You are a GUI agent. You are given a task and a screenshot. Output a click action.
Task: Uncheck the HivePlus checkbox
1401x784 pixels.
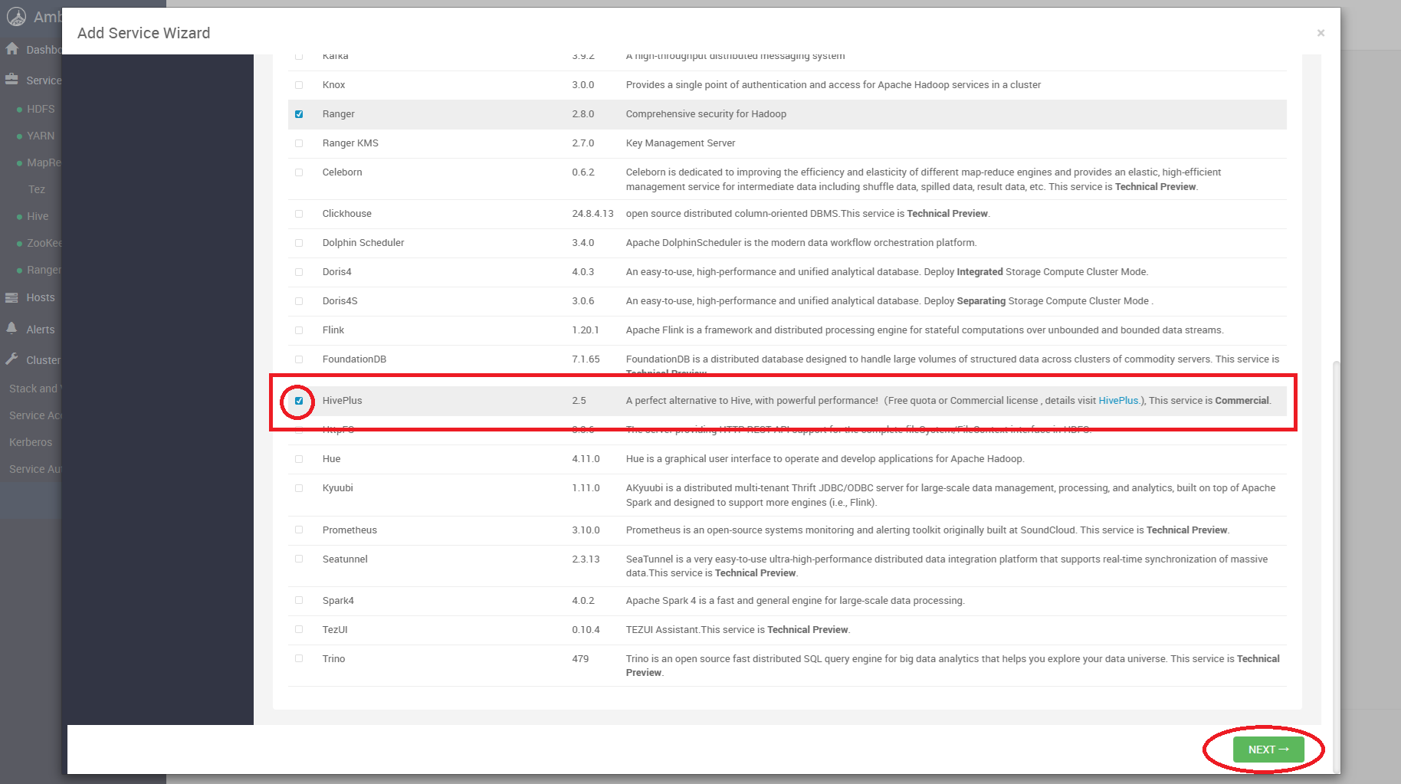point(299,401)
